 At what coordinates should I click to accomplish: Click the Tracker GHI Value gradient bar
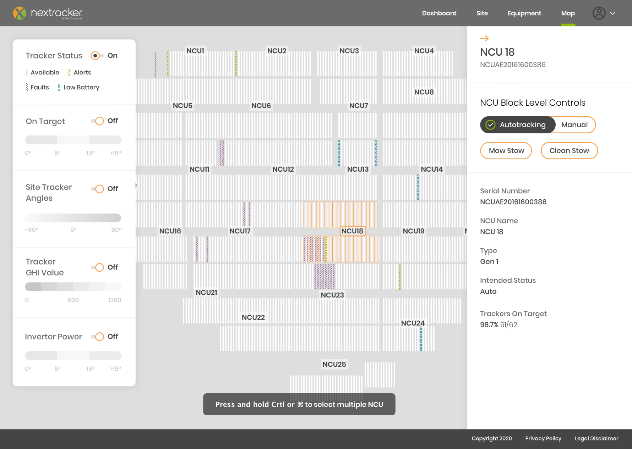point(73,287)
